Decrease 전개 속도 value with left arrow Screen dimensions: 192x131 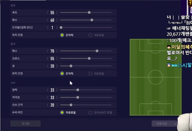[x=47, y=12]
